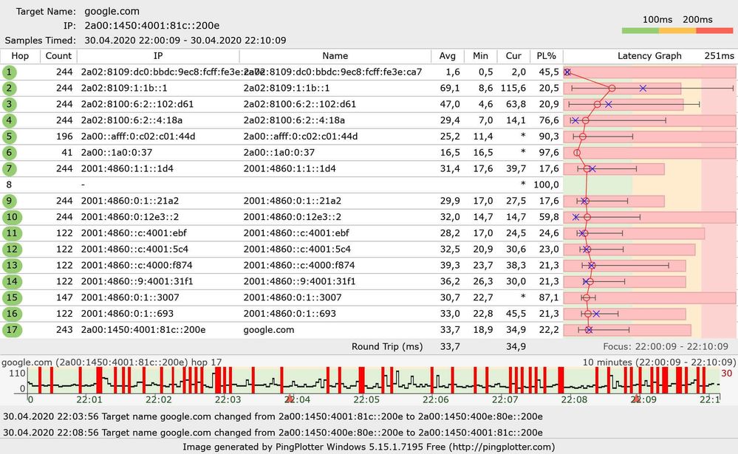The height and width of the screenshot is (454, 738).
Task: Click the green hop 10 circle icon
Action: pyautogui.click(x=11, y=217)
